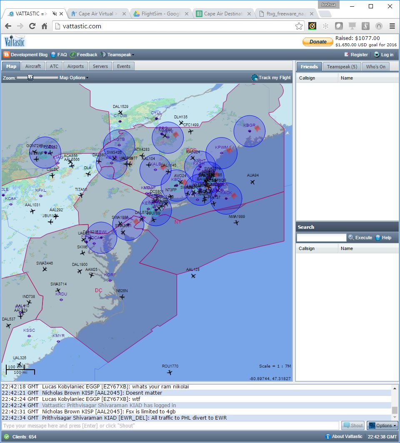Click the Friends Callsign column header
Viewport: 400px width, 443px height.
[317, 78]
